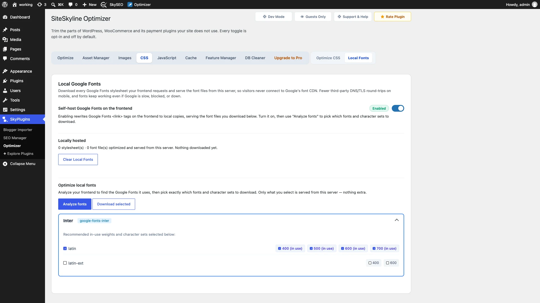
Task: Open the comments bubble icon in admin bar
Action: (71, 4)
